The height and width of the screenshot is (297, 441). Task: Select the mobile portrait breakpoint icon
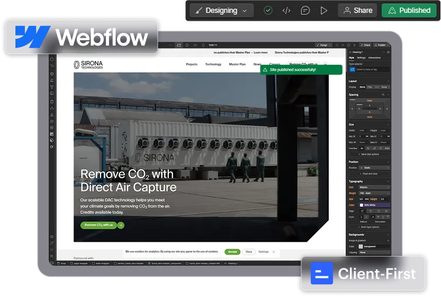[x=203, y=45]
